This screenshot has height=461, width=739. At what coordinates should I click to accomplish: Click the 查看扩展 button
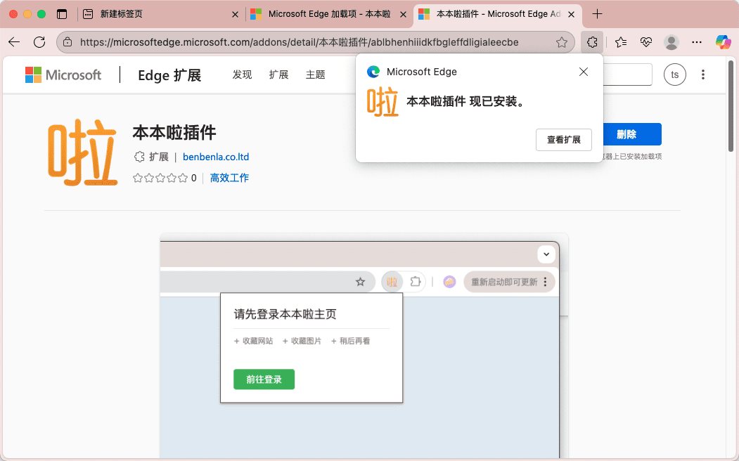click(563, 140)
